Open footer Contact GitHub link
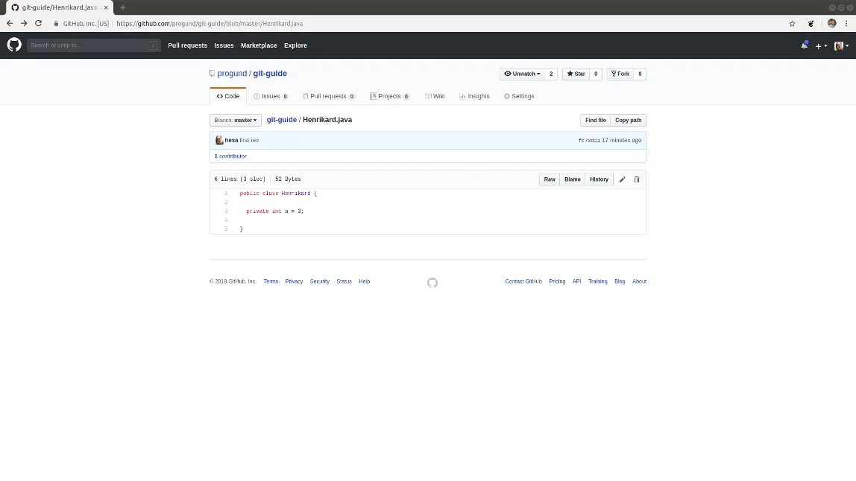The width and height of the screenshot is (856, 481). (523, 281)
